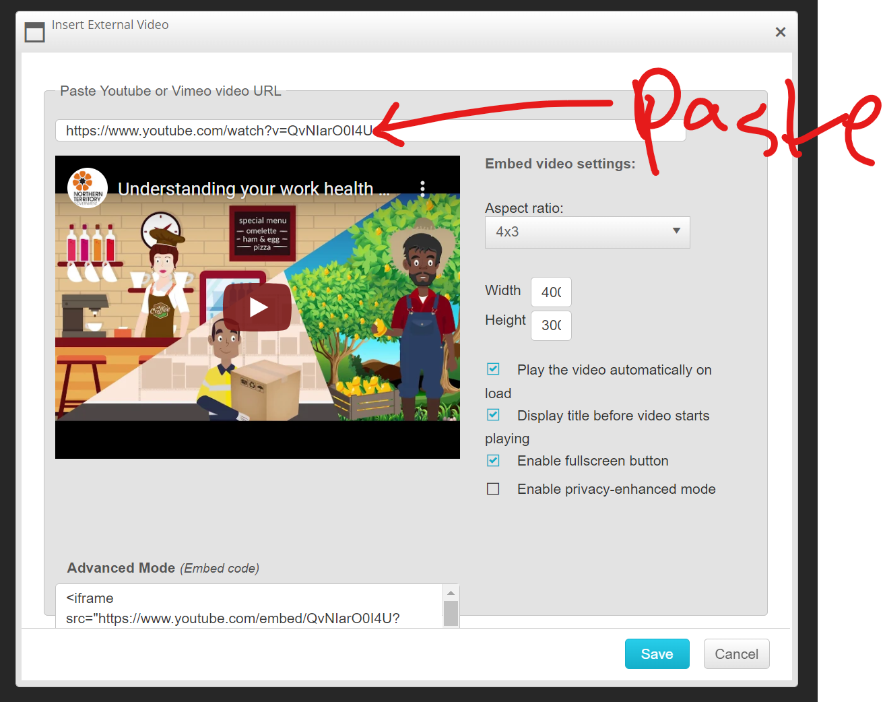Save the embedded video settings

[657, 654]
